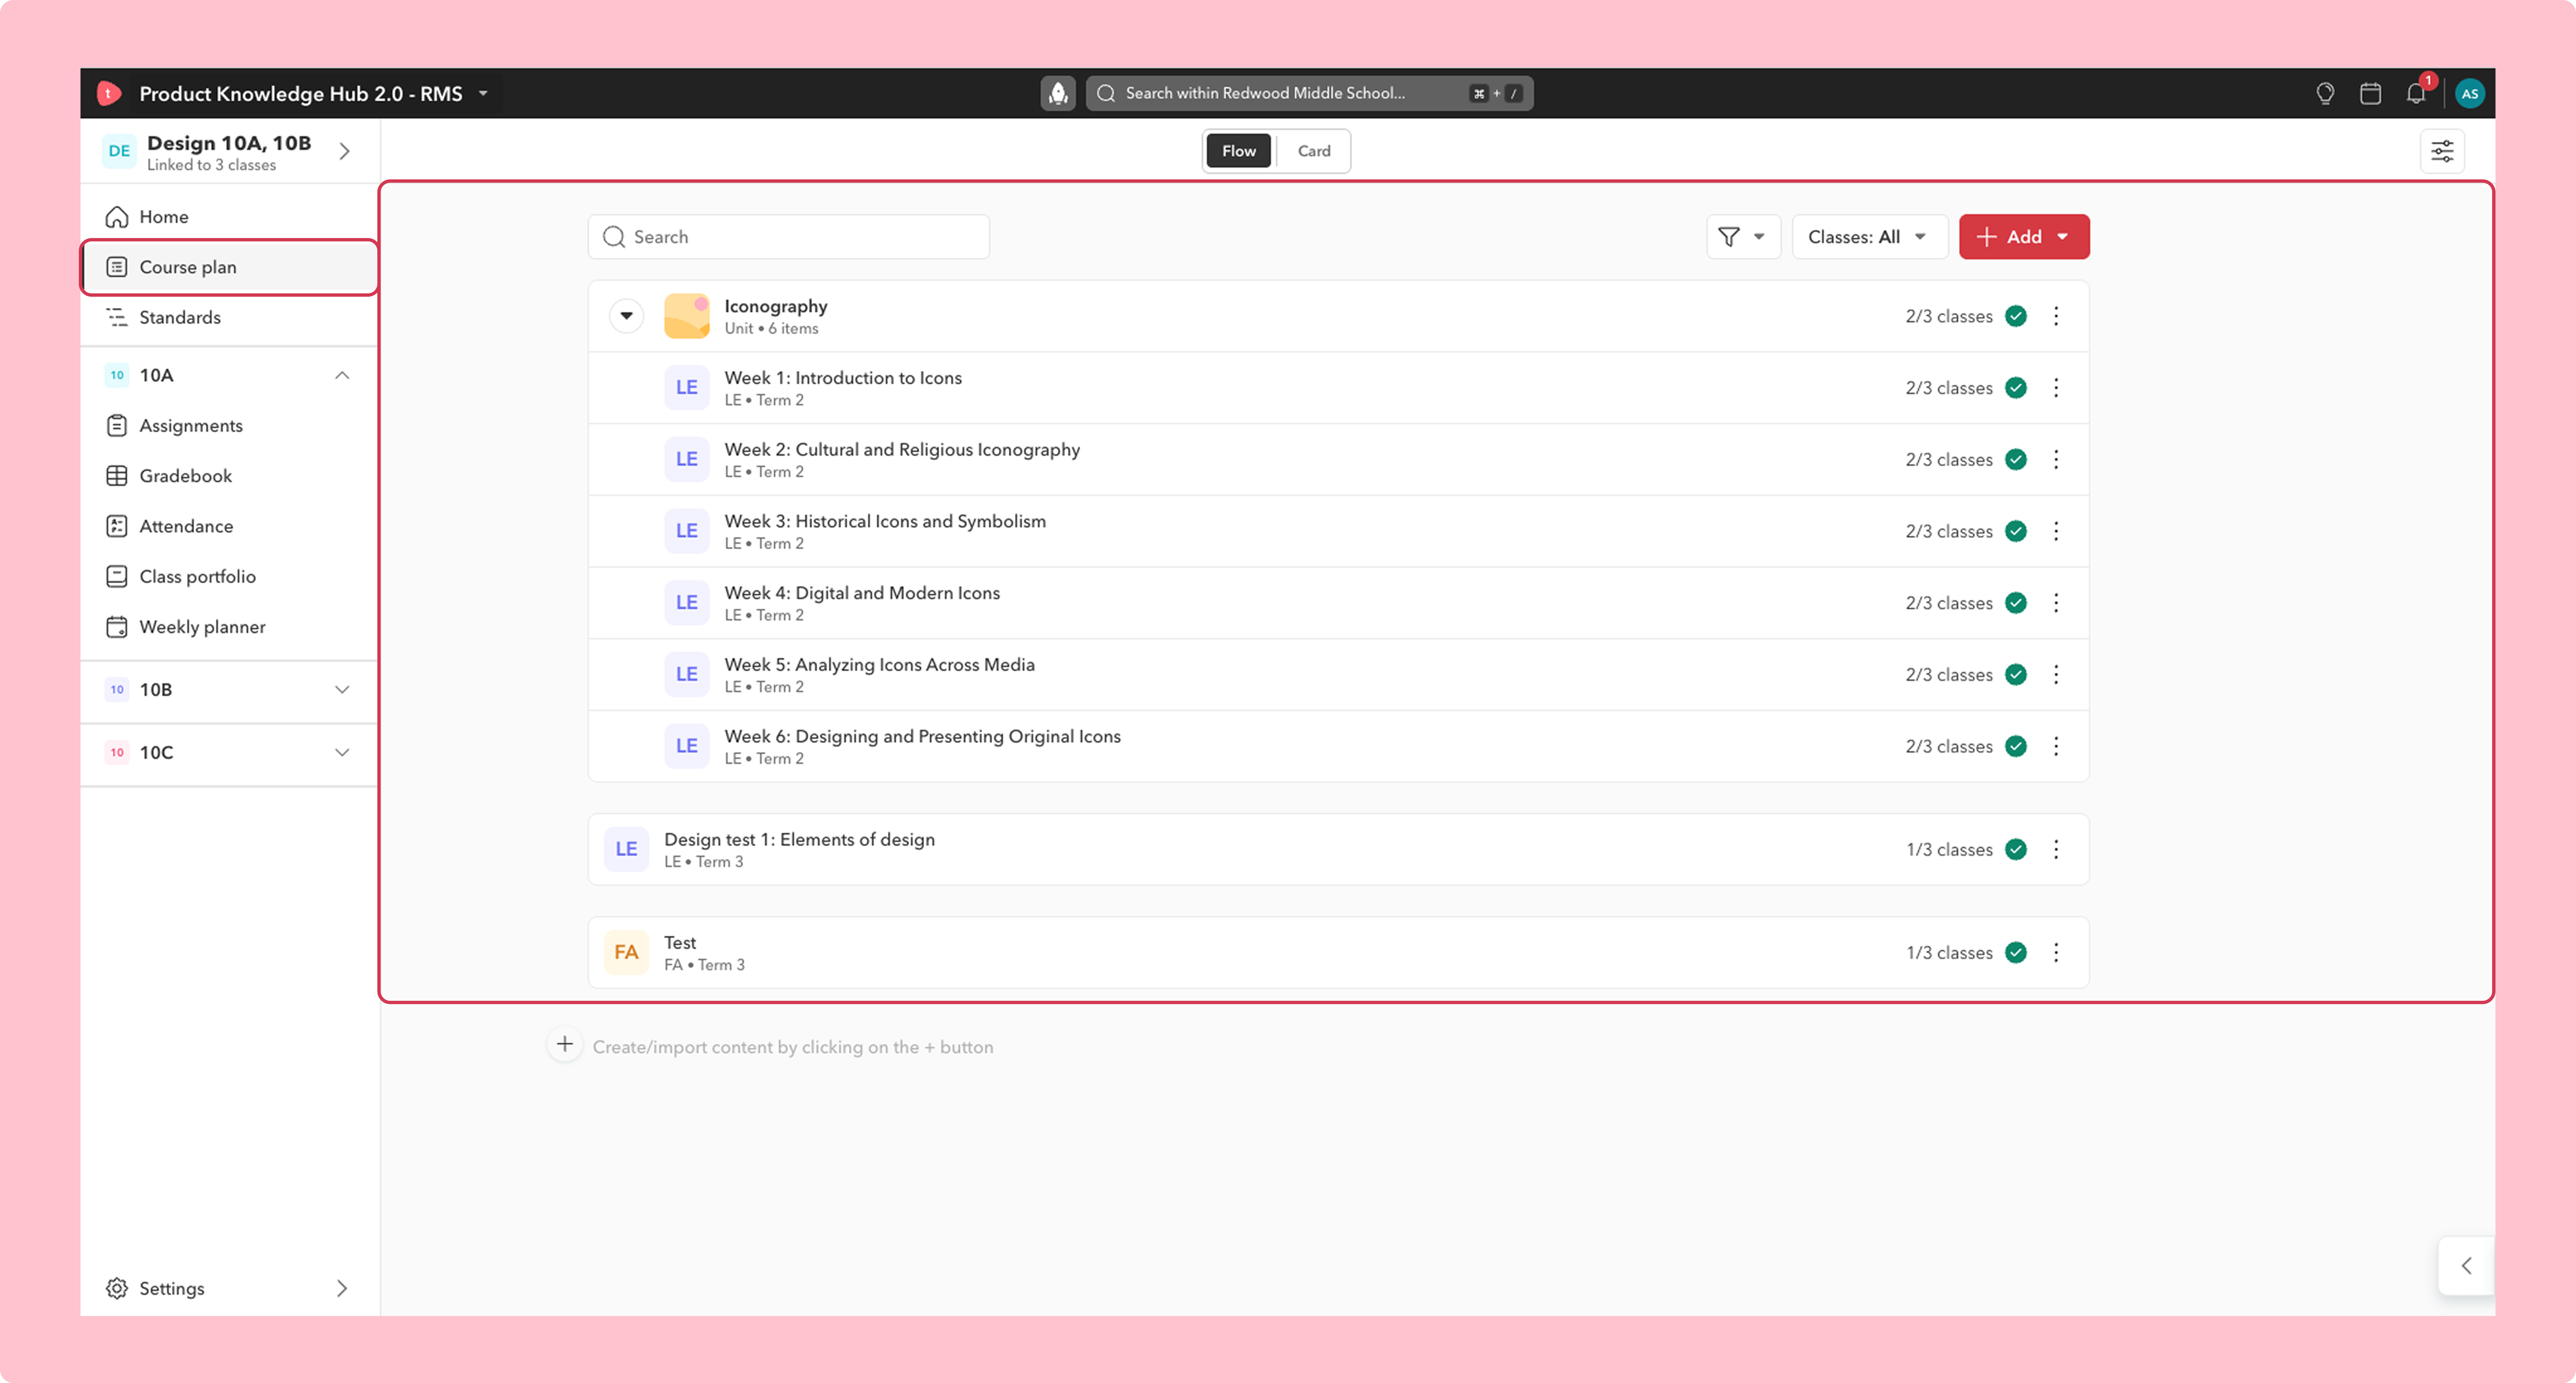
Task: Click the green check status on Design test 1
Action: (2016, 849)
